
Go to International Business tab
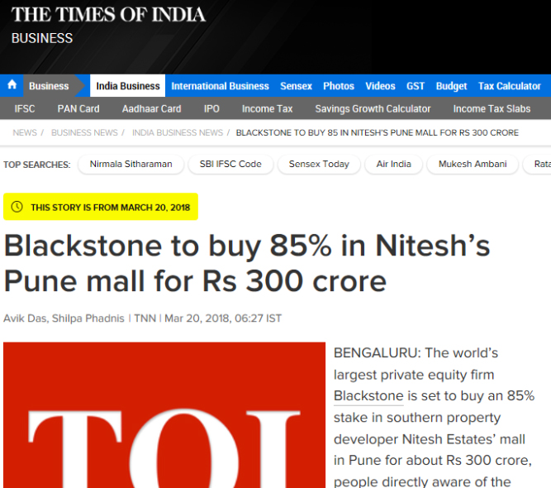220,86
